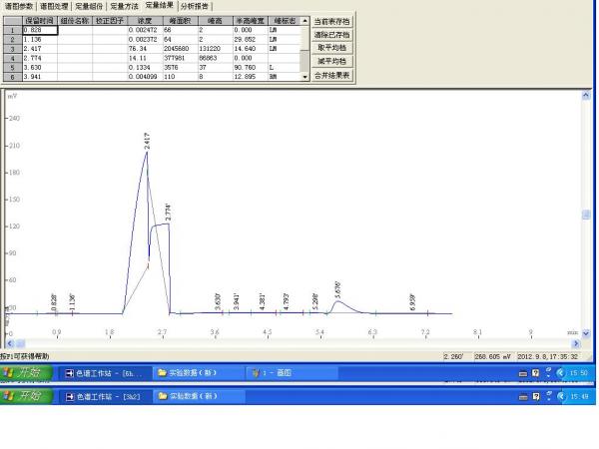Click the help tray icon near 15:49
Screen dimensions: 599x449
[x=536, y=397]
